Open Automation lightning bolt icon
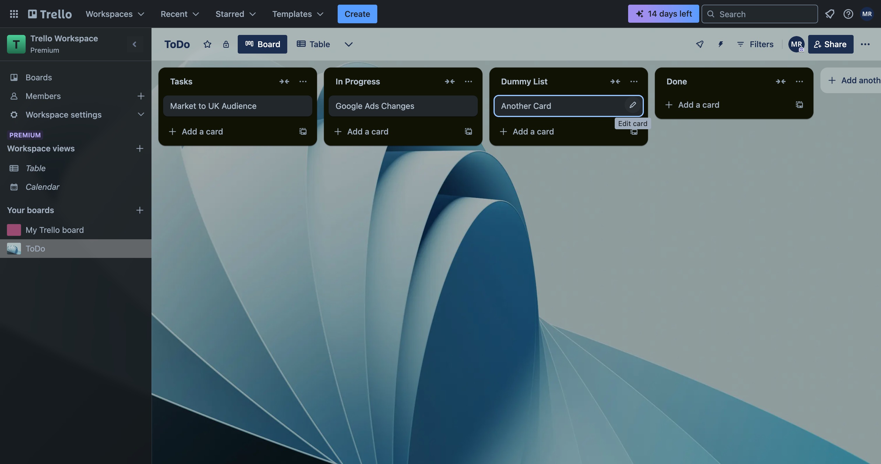Image resolution: width=881 pixels, height=464 pixels. tap(720, 45)
